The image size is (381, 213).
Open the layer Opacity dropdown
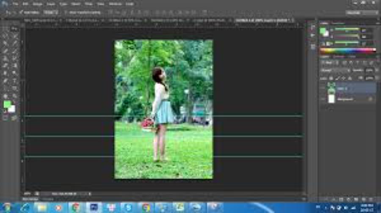point(370,70)
